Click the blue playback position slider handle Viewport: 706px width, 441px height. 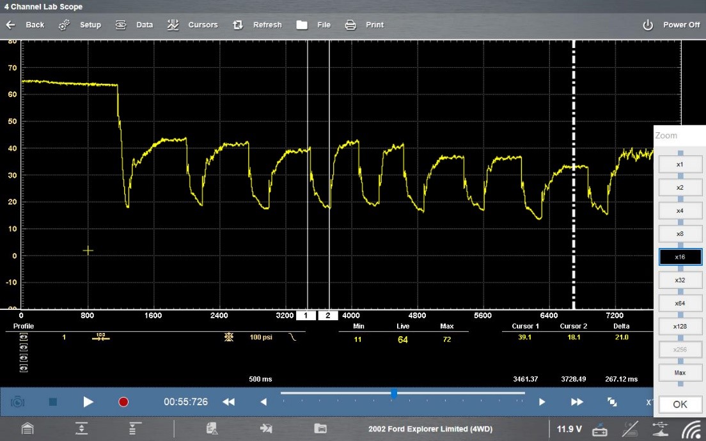[394, 394]
